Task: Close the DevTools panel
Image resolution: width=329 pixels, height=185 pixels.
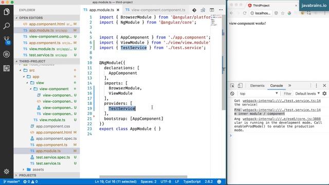Action: point(324,86)
